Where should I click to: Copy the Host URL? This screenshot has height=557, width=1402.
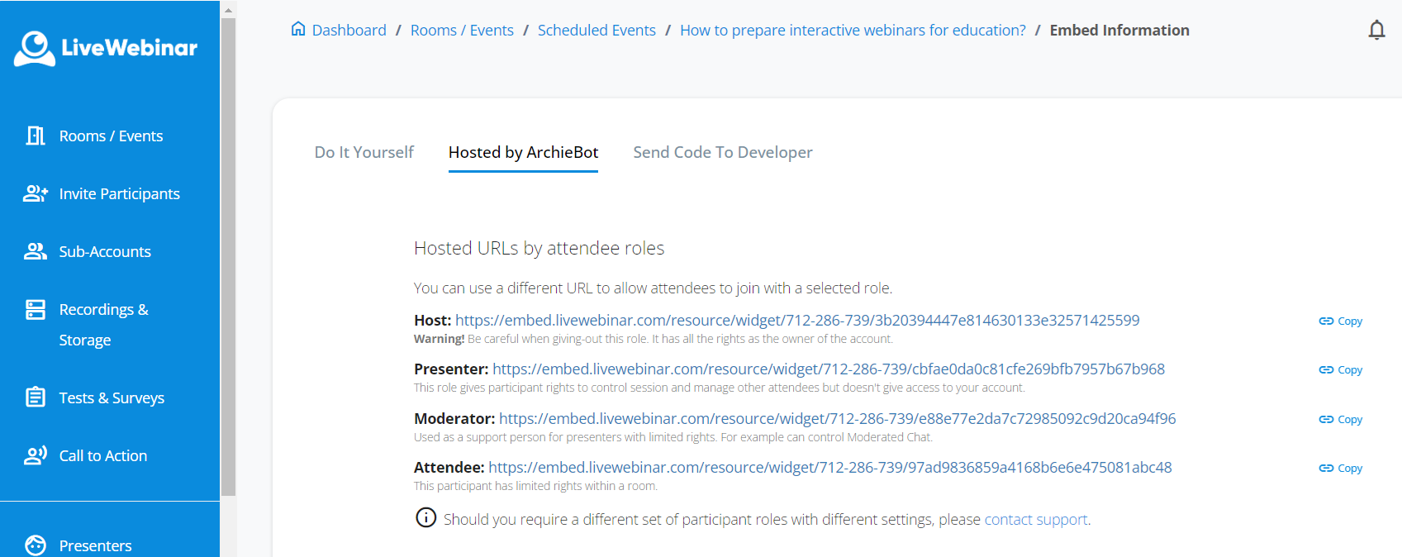(1340, 321)
